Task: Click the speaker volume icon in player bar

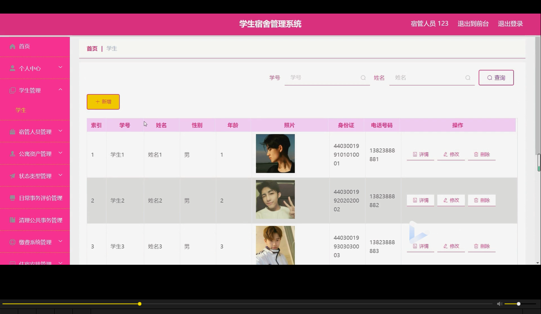Action: pos(499,304)
